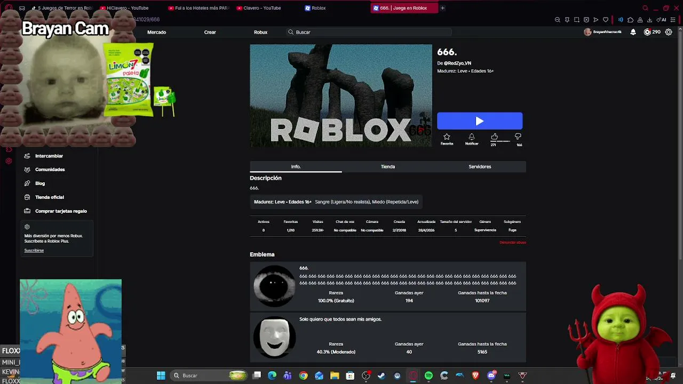
Task: Open Tienda oficial in the left sidebar
Action: point(50,197)
